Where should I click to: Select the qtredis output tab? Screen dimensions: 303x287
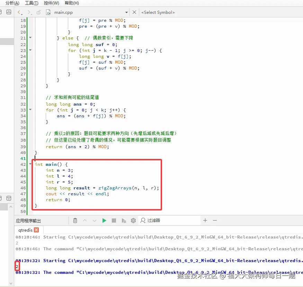[x=25, y=230]
